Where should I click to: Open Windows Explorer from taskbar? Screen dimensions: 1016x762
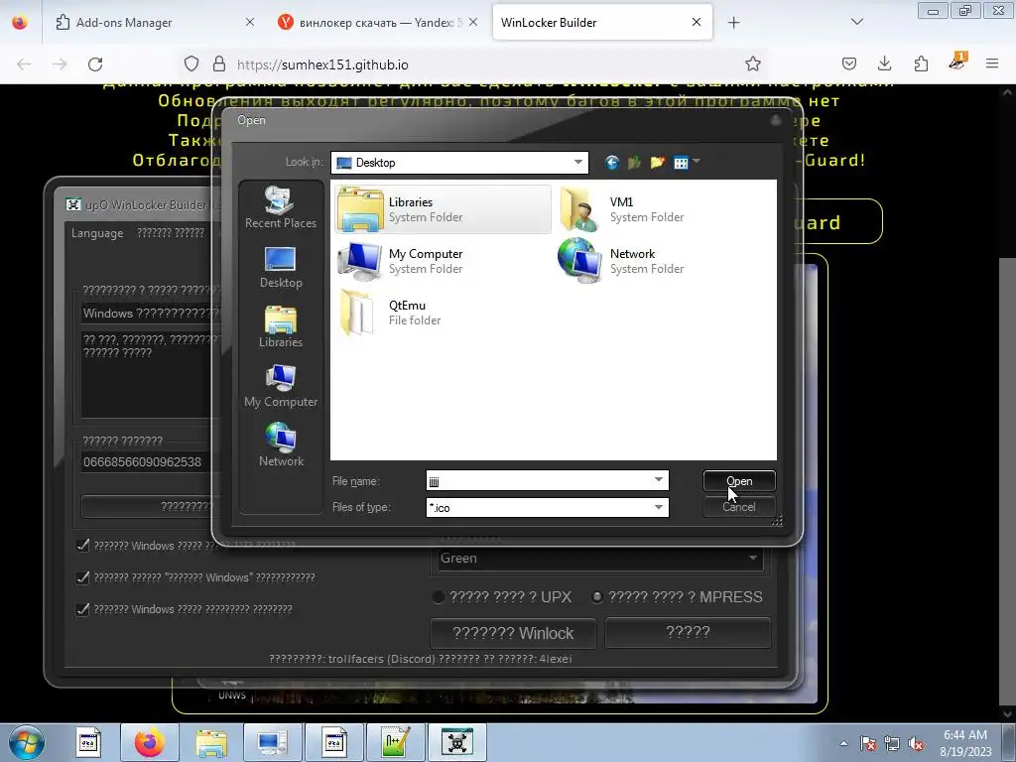pos(210,742)
